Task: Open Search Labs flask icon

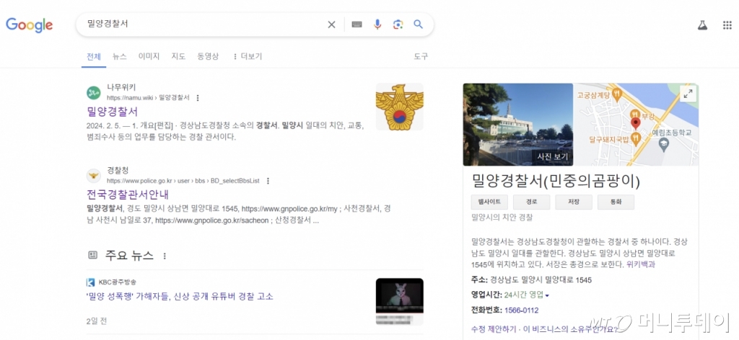Action: pos(703,25)
